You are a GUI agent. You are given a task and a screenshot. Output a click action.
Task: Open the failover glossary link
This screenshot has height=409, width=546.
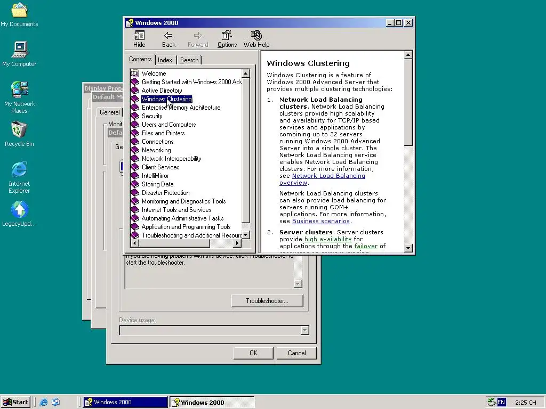point(366,246)
